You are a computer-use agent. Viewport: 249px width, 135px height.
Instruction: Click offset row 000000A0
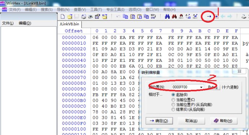(74, 95)
